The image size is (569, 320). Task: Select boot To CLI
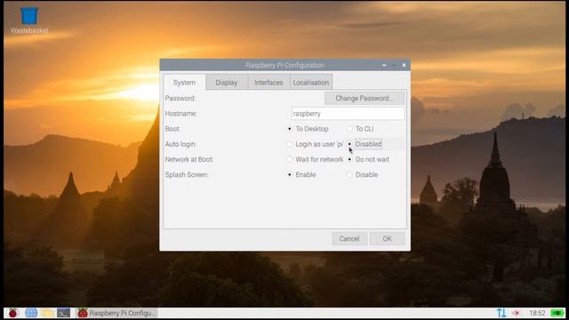point(360,129)
